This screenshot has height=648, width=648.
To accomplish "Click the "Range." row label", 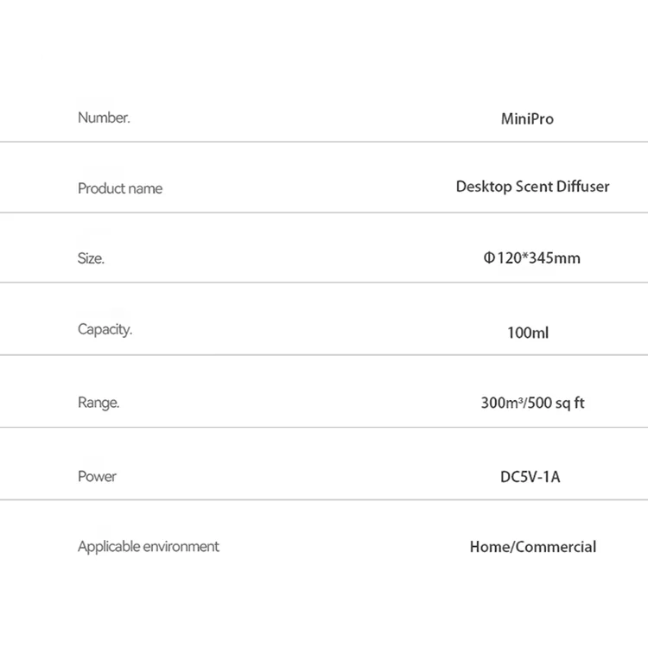I will [98, 403].
